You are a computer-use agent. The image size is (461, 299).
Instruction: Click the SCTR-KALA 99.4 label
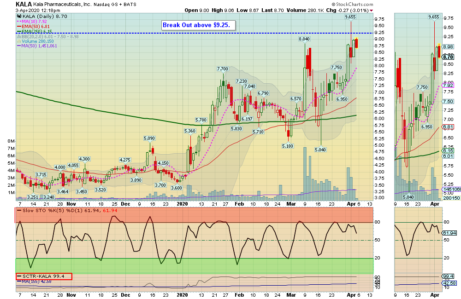point(43,276)
